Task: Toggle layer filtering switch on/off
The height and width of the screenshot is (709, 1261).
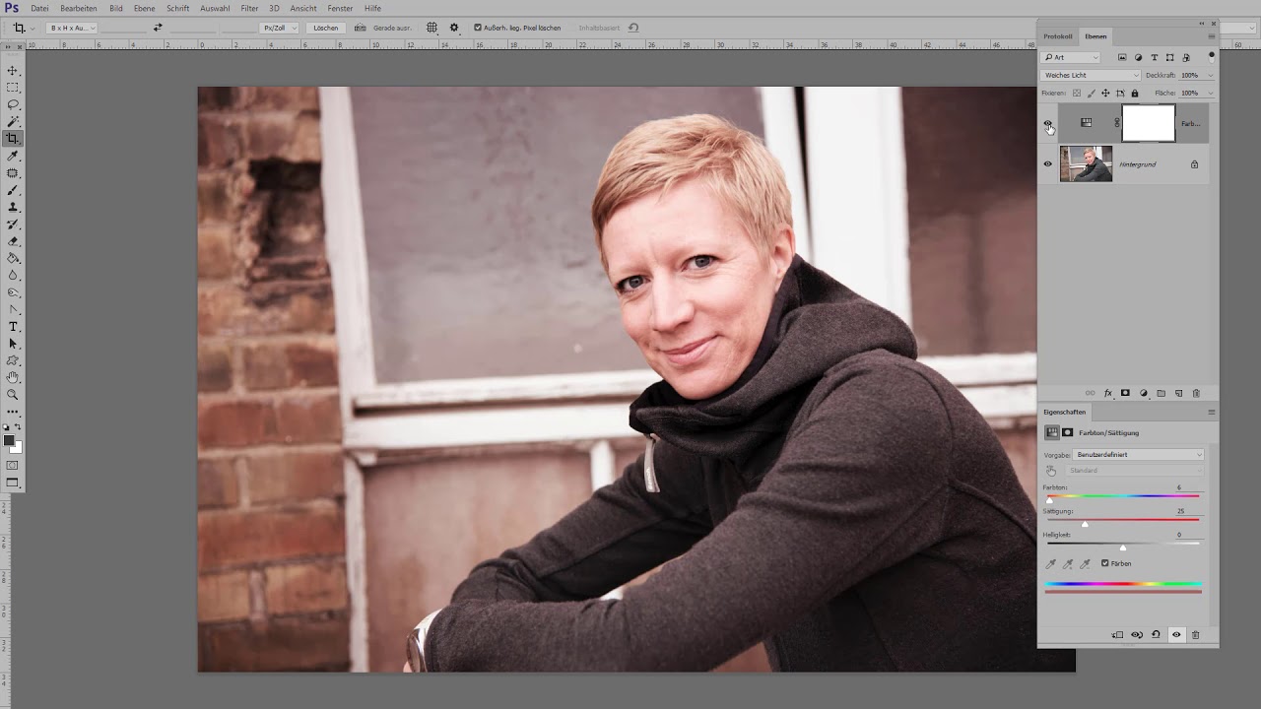Action: (1212, 57)
